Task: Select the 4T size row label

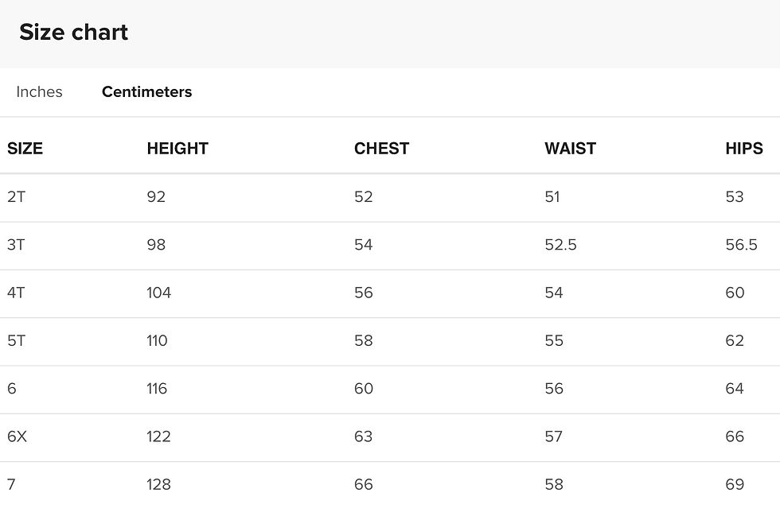Action: tap(16, 293)
